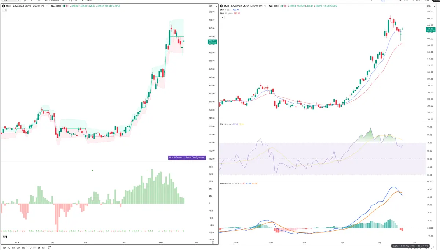This screenshot has height=250, width=440.
Task: Click the AMD logo in right chart title
Action: pyautogui.click(x=221, y=6)
